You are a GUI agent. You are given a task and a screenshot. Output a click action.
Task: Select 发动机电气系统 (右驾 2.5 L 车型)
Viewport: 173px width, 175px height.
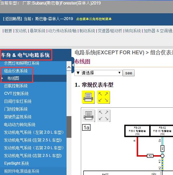coord(33,156)
